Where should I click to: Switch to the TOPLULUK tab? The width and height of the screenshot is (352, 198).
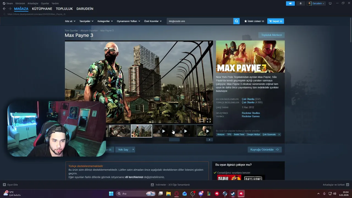click(x=64, y=9)
